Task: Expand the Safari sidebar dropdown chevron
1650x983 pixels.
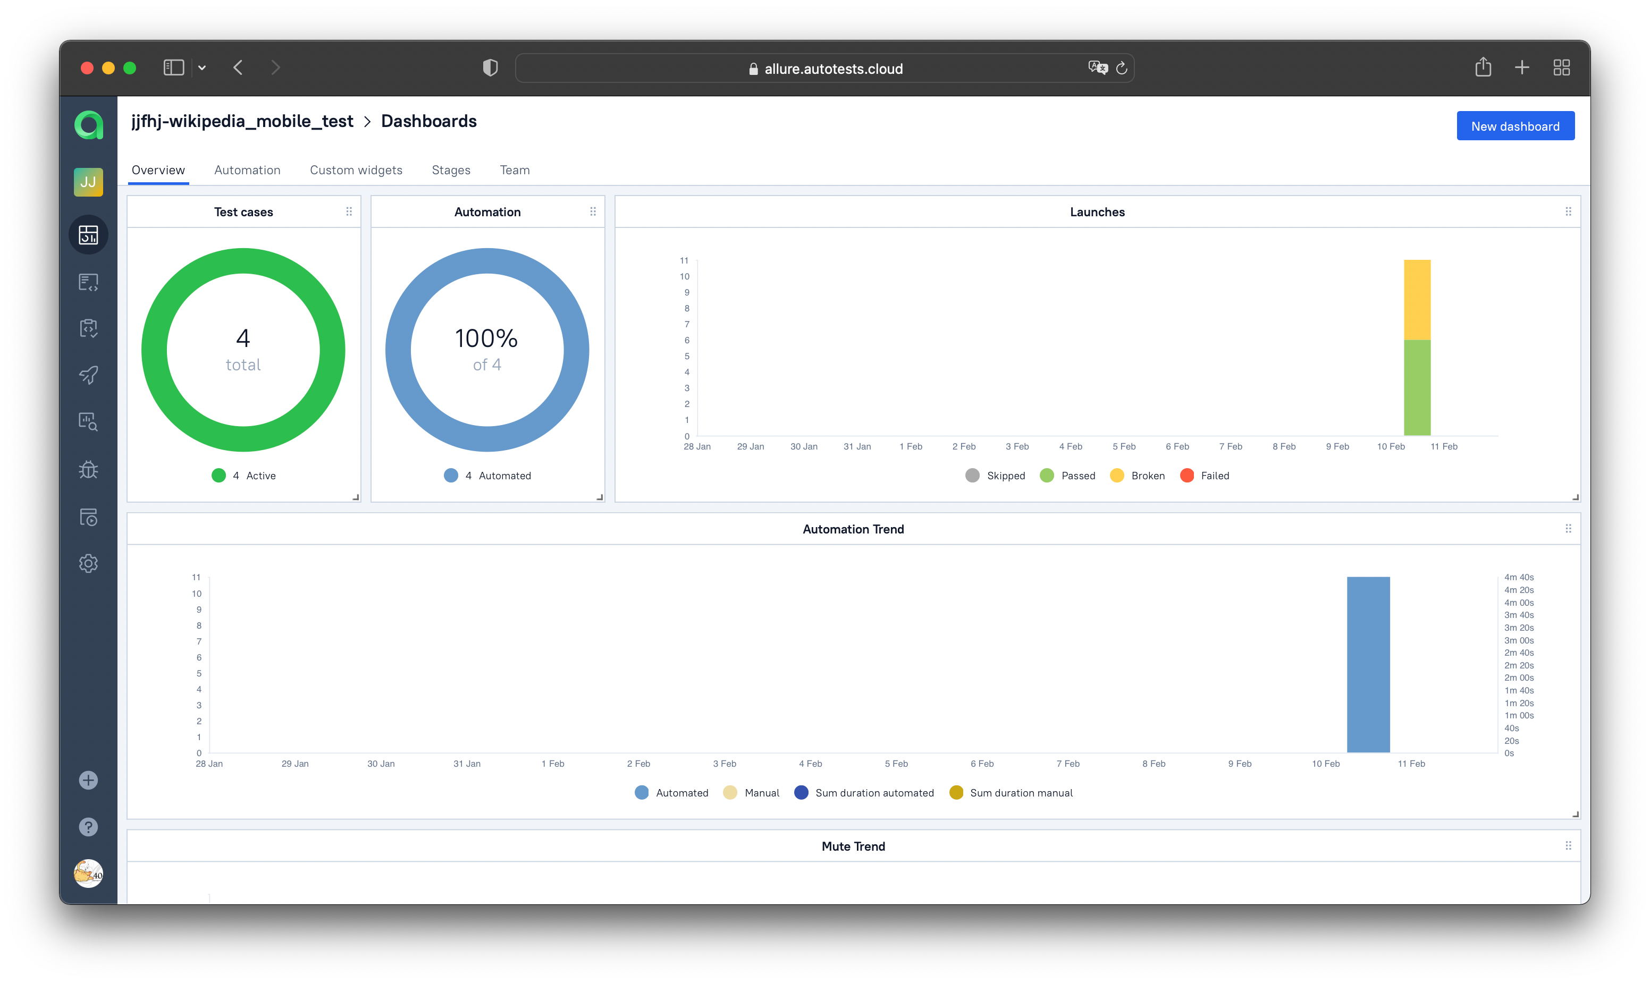Action: [202, 67]
